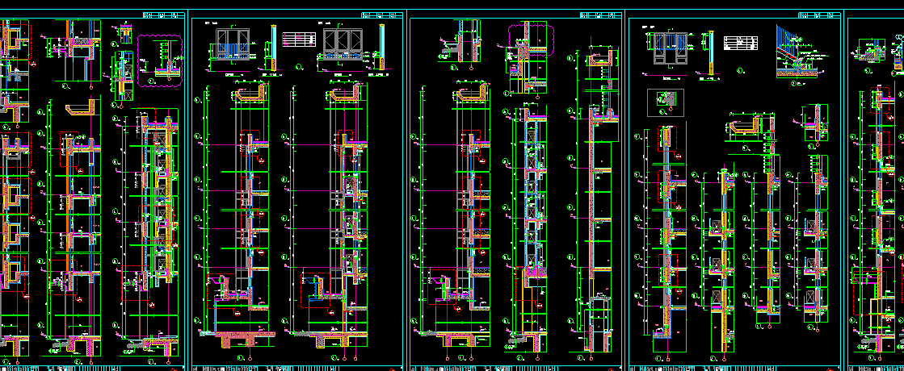Image resolution: width=904 pixels, height=371 pixels.
Task: Select the gray-framed small detail box
Action: 666,102
